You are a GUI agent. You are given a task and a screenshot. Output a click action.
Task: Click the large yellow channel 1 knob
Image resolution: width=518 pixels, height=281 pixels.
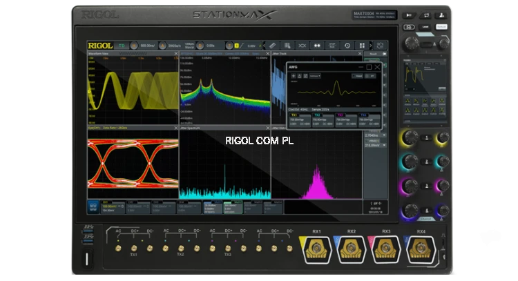pos(410,137)
